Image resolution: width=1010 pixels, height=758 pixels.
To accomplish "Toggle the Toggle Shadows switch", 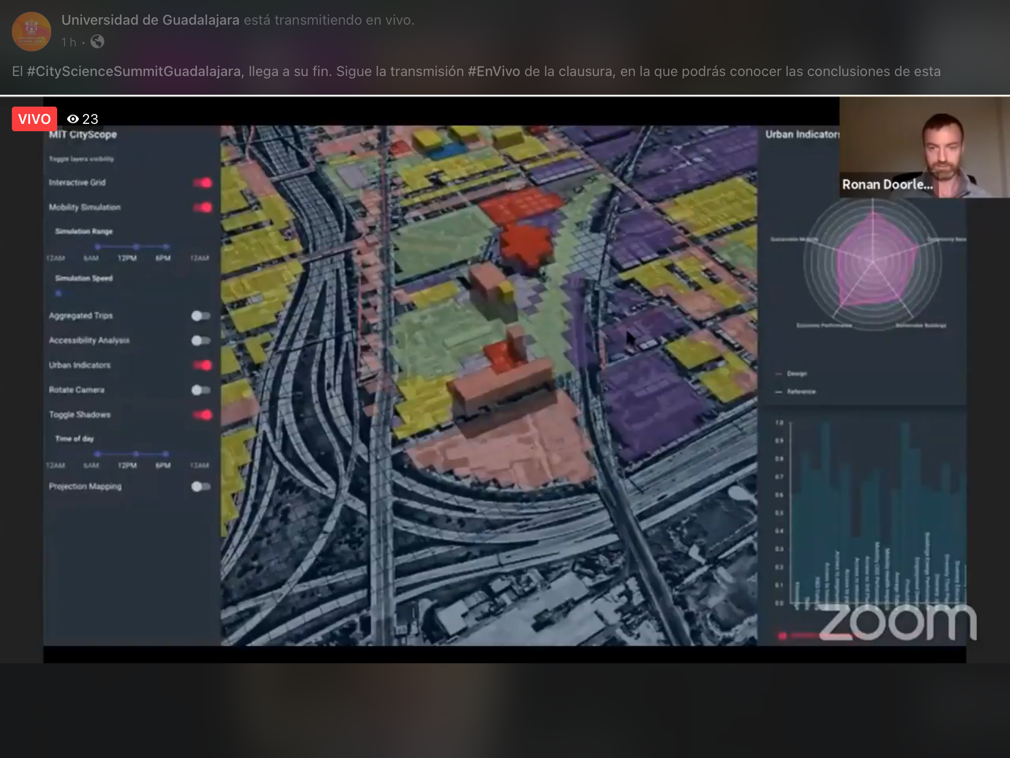I will tap(202, 415).
